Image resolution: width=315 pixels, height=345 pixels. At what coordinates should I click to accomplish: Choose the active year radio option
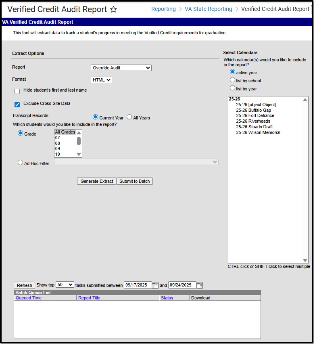[x=232, y=72]
